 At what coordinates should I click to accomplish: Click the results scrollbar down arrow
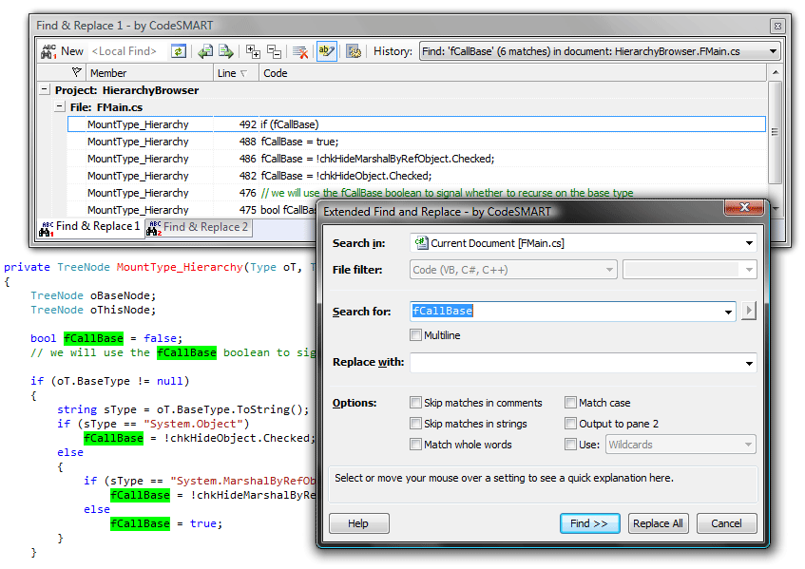[776, 209]
